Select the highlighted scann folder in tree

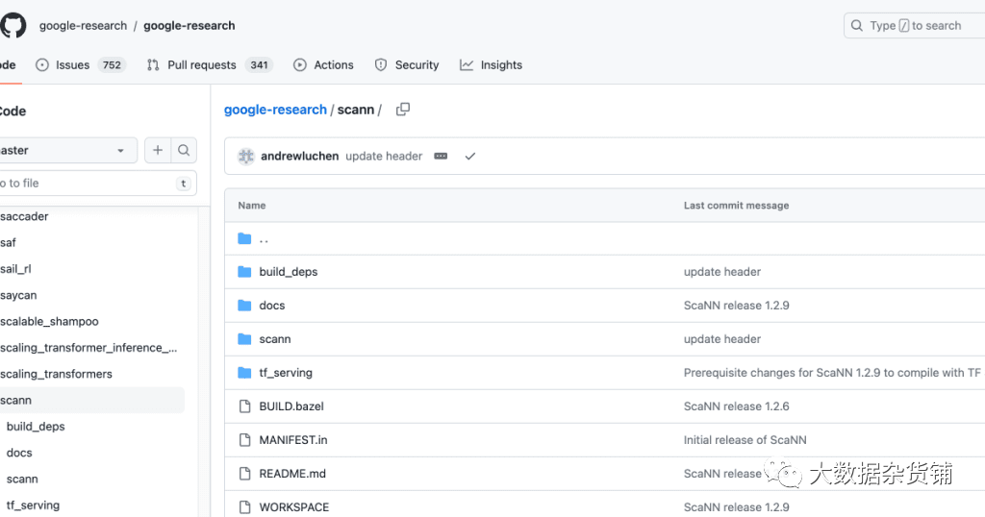pyautogui.click(x=91, y=401)
